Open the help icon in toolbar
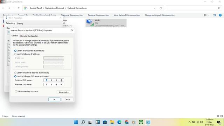The height and width of the screenshot is (126, 224). (220, 15)
